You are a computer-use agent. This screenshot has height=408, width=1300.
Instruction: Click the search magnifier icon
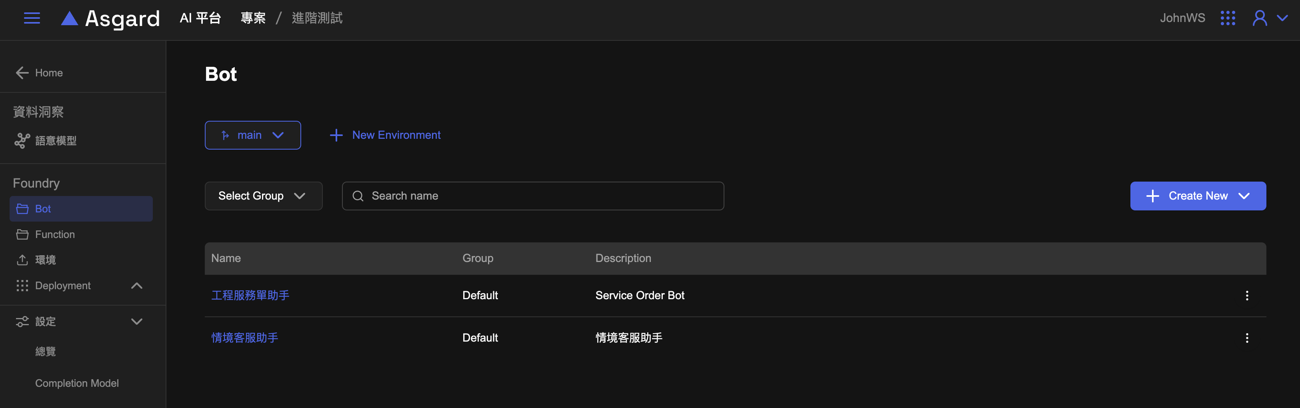[358, 196]
